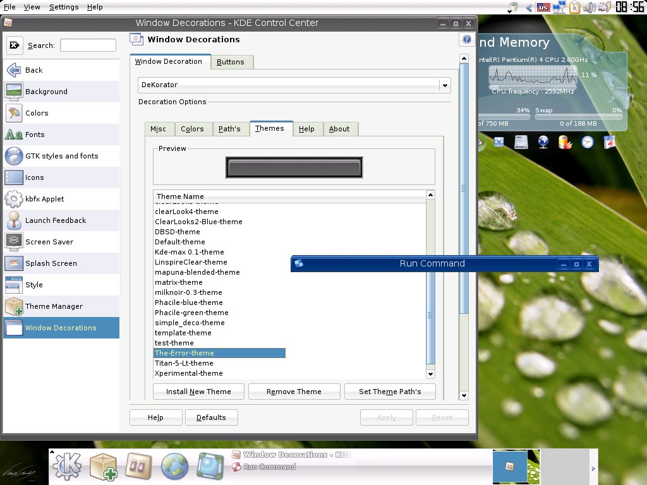
Task: Select Default-theme in the list
Action: coord(180,242)
